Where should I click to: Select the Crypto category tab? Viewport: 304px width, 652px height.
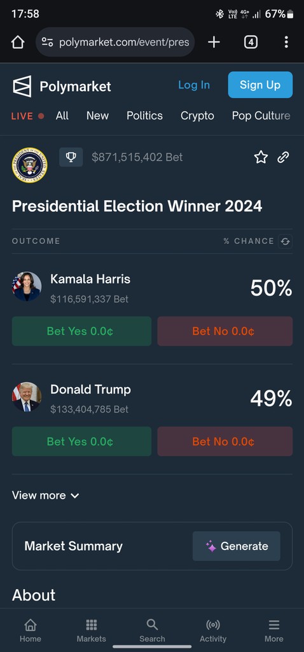pos(197,116)
